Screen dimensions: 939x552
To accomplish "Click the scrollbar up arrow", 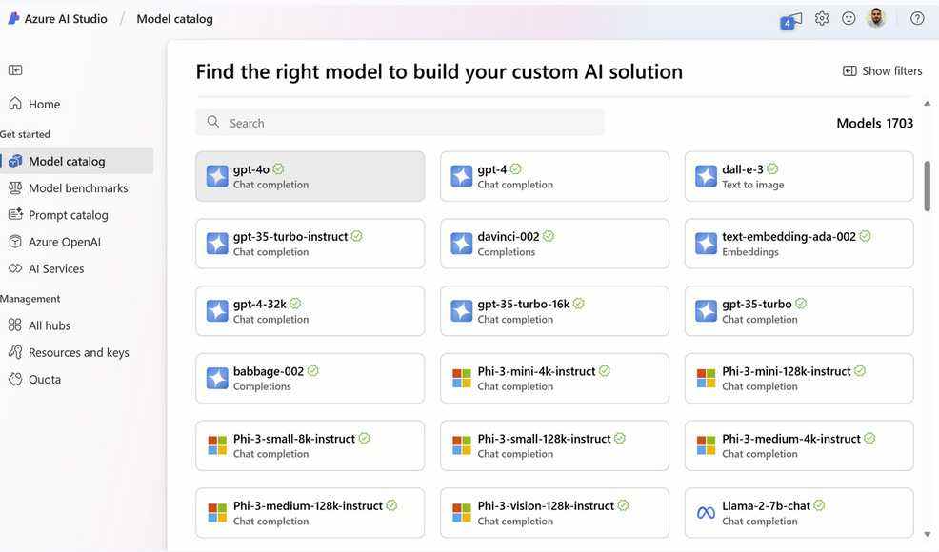I will tap(927, 104).
